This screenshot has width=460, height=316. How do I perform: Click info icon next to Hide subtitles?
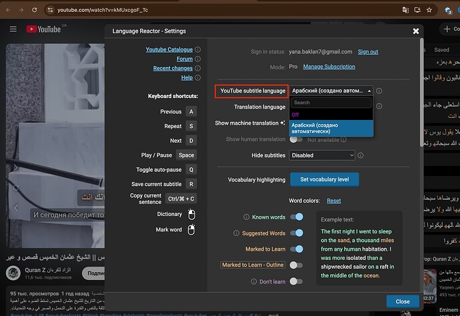click(x=361, y=155)
